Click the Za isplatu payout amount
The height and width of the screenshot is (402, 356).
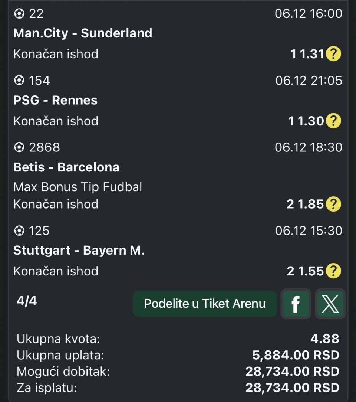pos(292,388)
